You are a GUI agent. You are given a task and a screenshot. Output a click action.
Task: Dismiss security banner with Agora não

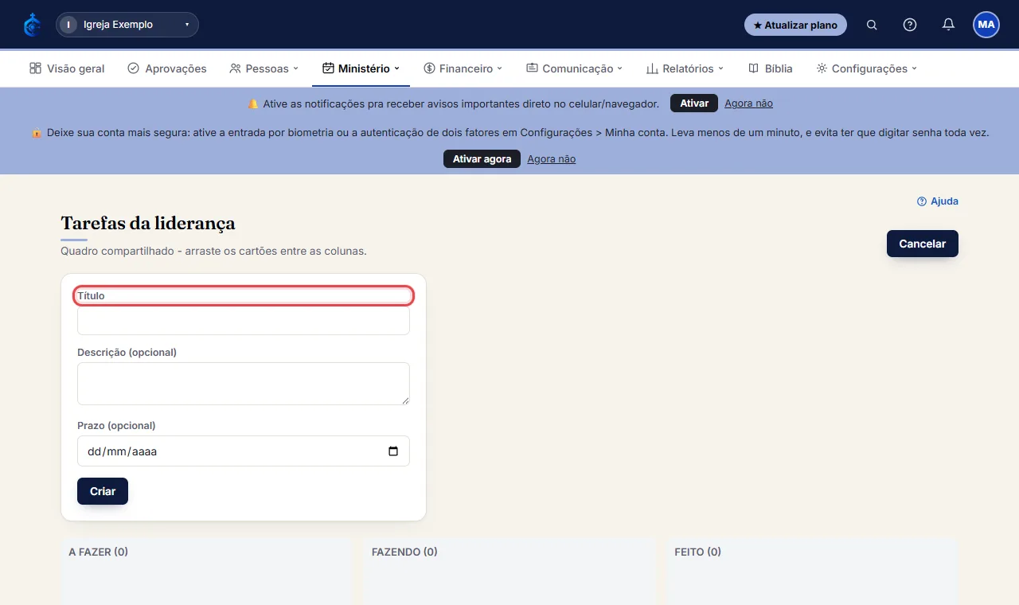[551, 159]
